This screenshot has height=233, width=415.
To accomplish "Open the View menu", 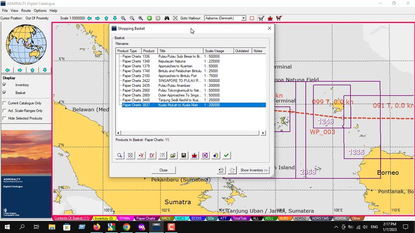I will point(14,11).
